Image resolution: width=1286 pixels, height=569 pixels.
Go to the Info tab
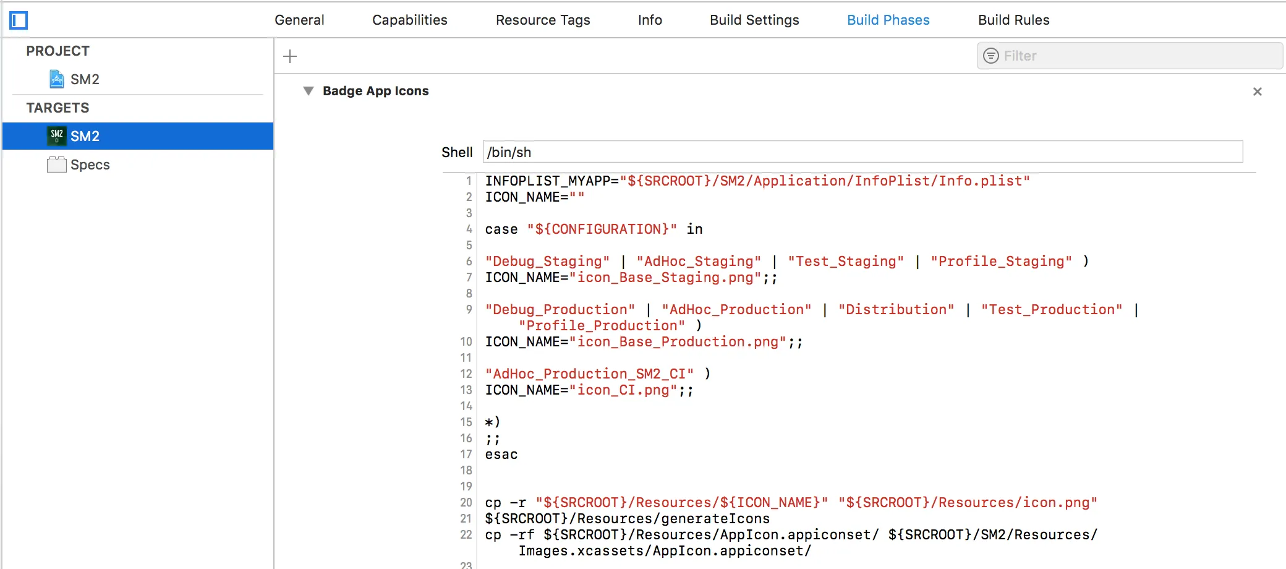(650, 20)
